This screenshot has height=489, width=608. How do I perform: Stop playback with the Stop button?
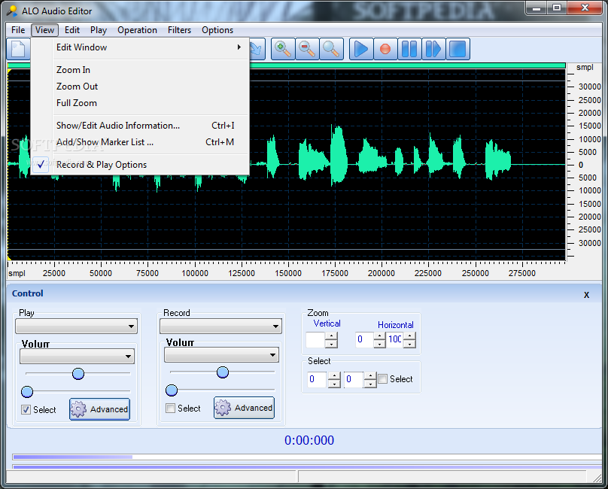pos(458,49)
